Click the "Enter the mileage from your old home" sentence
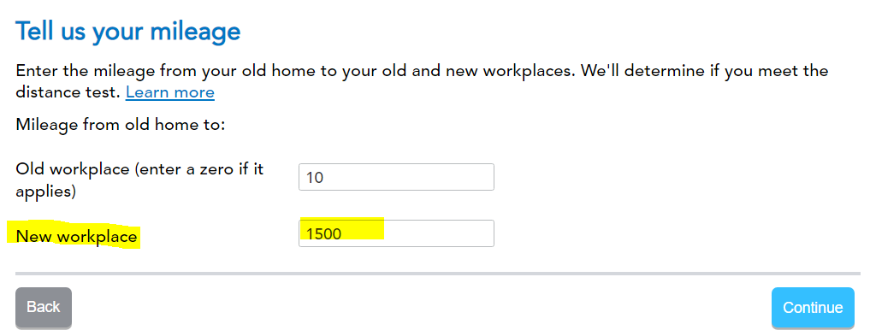 (x=176, y=72)
